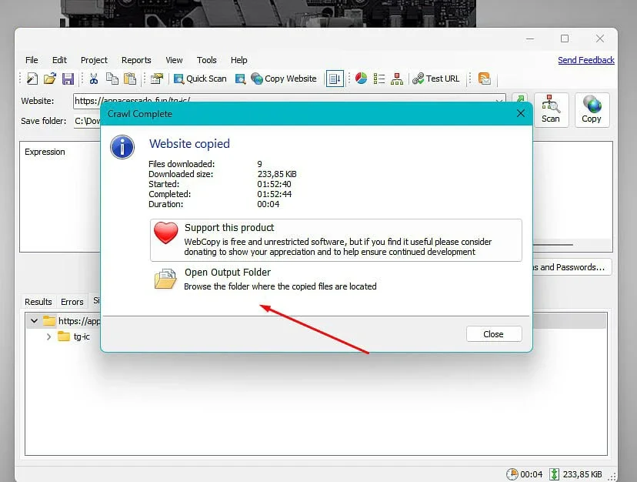Click the Copy pages icon in toolbar
Viewport: 637px width, 482px height.
pyautogui.click(x=112, y=79)
